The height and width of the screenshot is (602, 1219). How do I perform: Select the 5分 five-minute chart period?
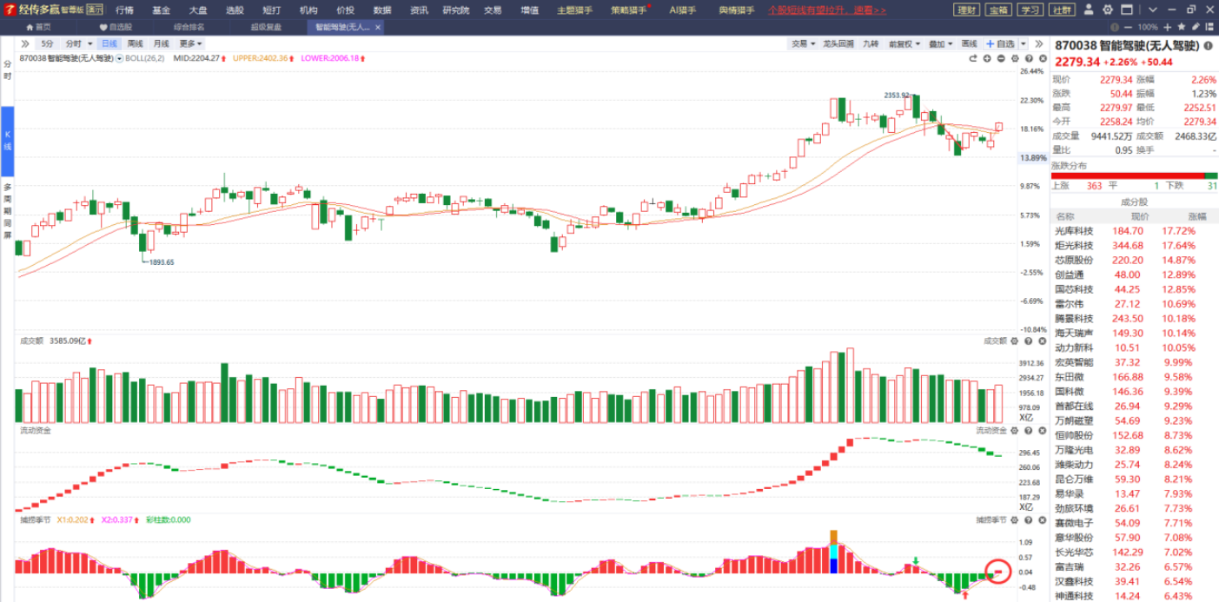point(47,43)
